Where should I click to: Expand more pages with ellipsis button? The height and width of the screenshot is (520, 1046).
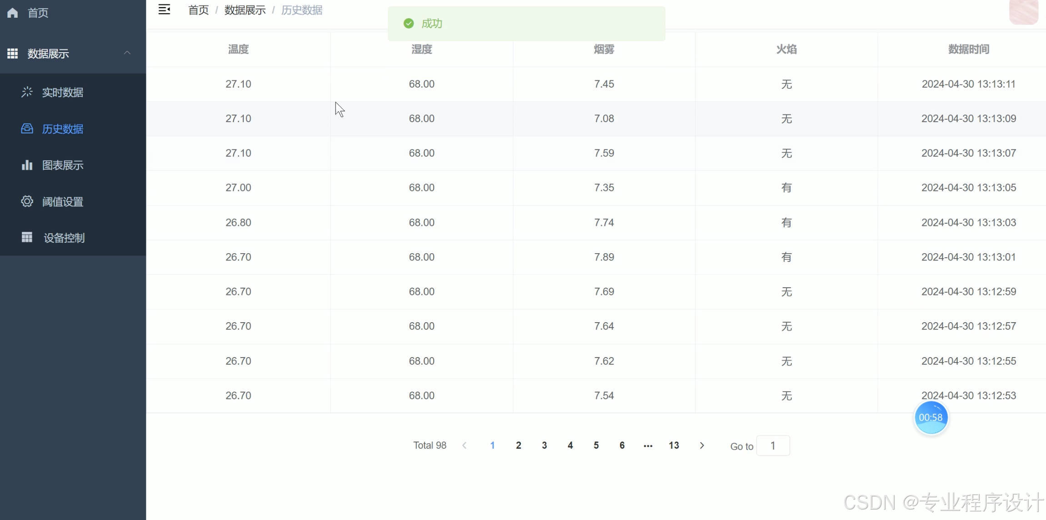(648, 446)
